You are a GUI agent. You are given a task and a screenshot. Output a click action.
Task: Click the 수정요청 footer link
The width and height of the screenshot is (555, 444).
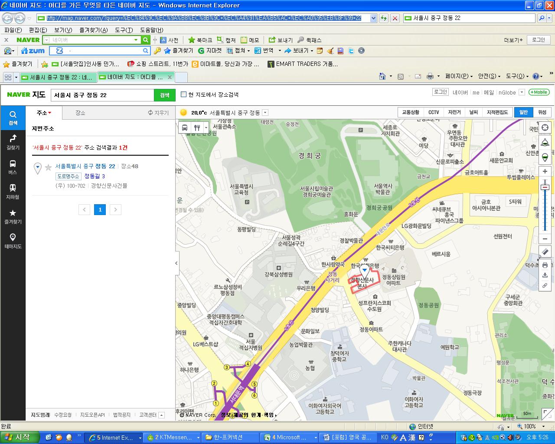[x=63, y=415]
